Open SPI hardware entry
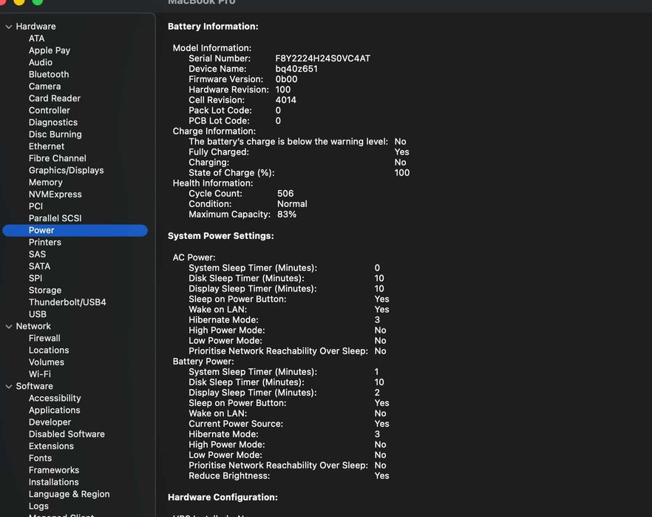 [35, 278]
